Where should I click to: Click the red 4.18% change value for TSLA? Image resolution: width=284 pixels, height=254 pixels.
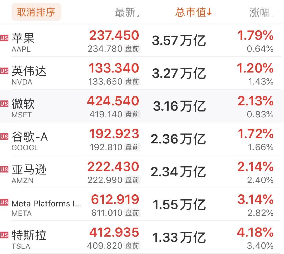tap(255, 232)
